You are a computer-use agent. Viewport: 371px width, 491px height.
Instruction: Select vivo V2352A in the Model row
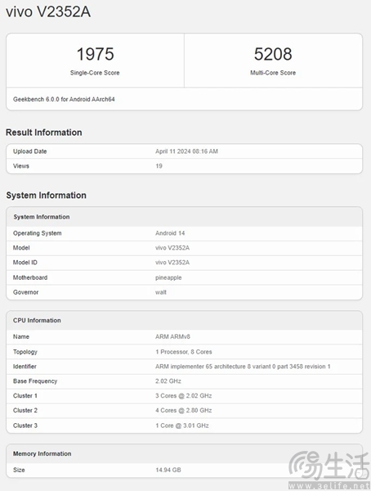172,248
